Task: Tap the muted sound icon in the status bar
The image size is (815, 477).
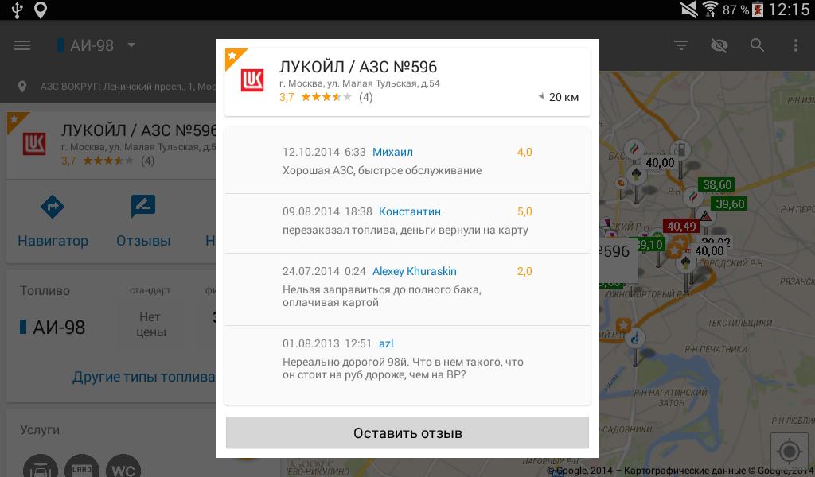Action: [x=689, y=10]
